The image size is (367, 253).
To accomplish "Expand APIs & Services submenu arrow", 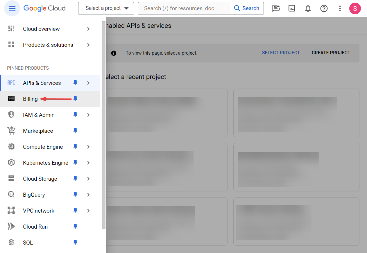I will (x=88, y=83).
